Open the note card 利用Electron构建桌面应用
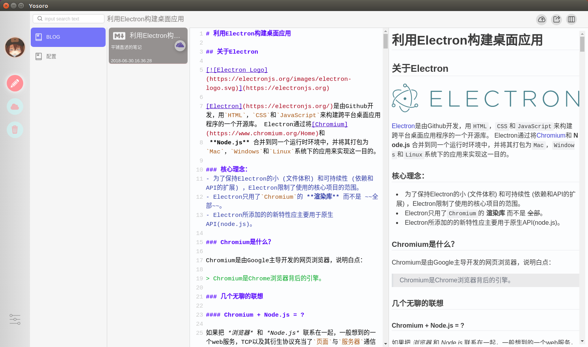 tap(148, 45)
